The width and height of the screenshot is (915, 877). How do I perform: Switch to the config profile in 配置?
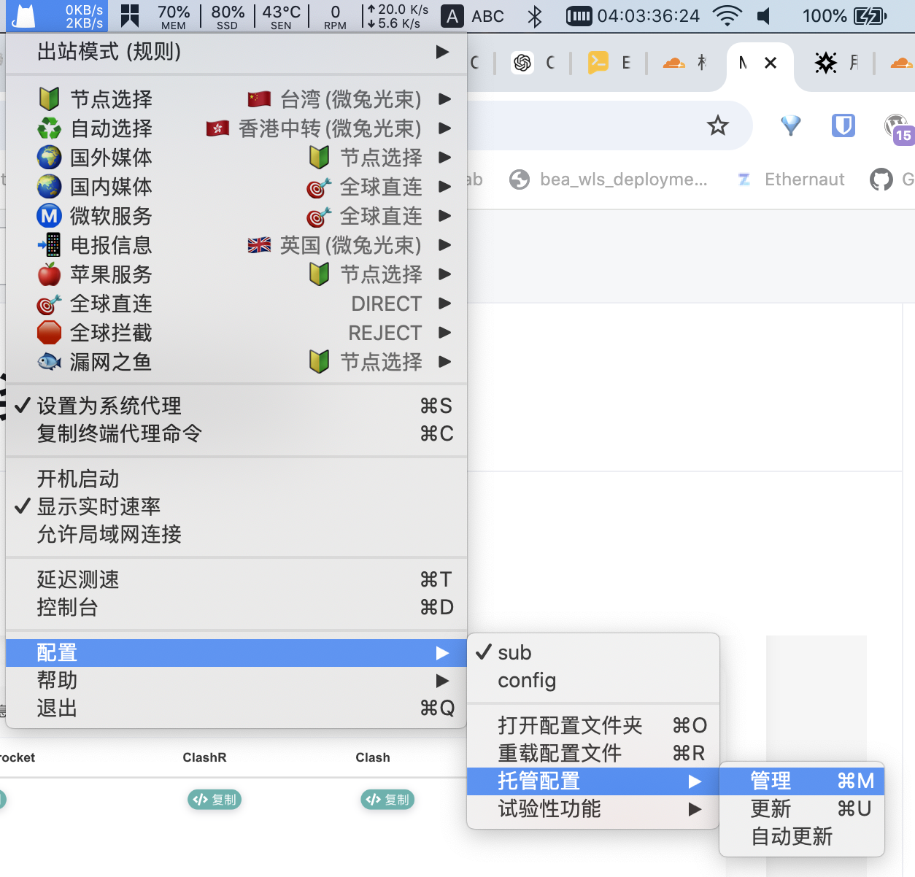click(527, 680)
